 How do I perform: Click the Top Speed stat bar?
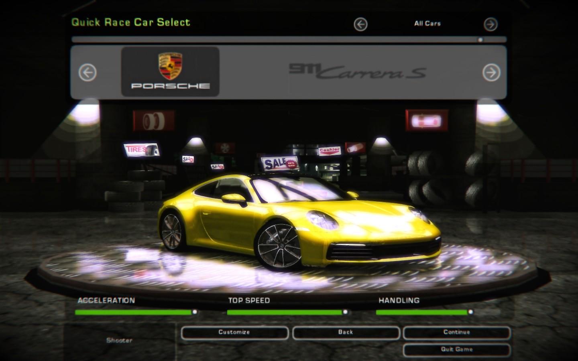pos(287,312)
